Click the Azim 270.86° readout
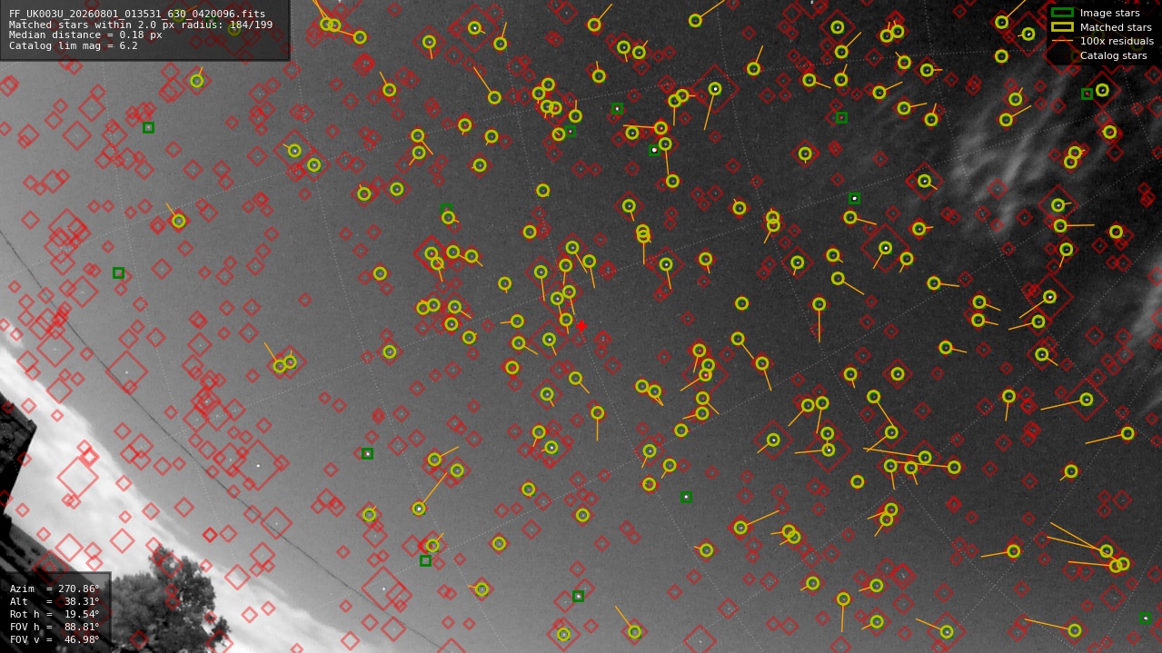This screenshot has height=653, width=1162. click(55, 589)
